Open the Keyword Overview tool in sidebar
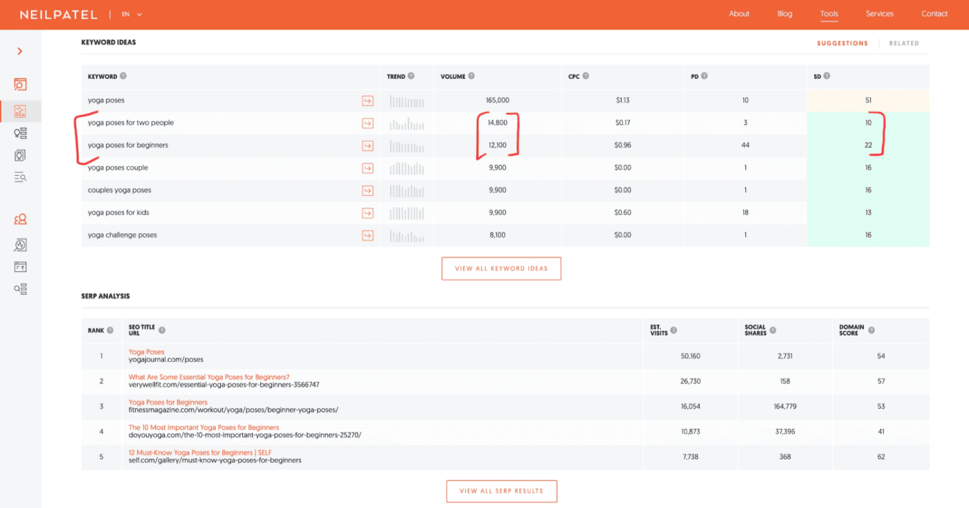Viewport: 969px width, 508px height. 20,83
